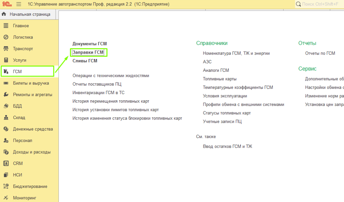Open the Главное section
Viewport: 344px width, 202px height.
click(21, 26)
